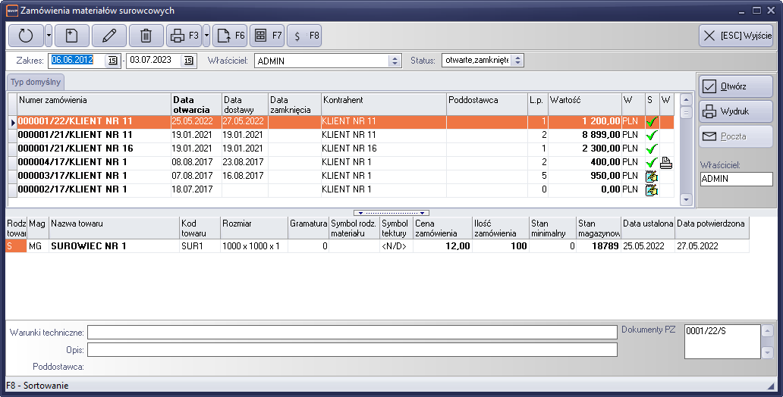Click the F8 sorting toolbar button
The width and height of the screenshot is (783, 397).
point(305,36)
